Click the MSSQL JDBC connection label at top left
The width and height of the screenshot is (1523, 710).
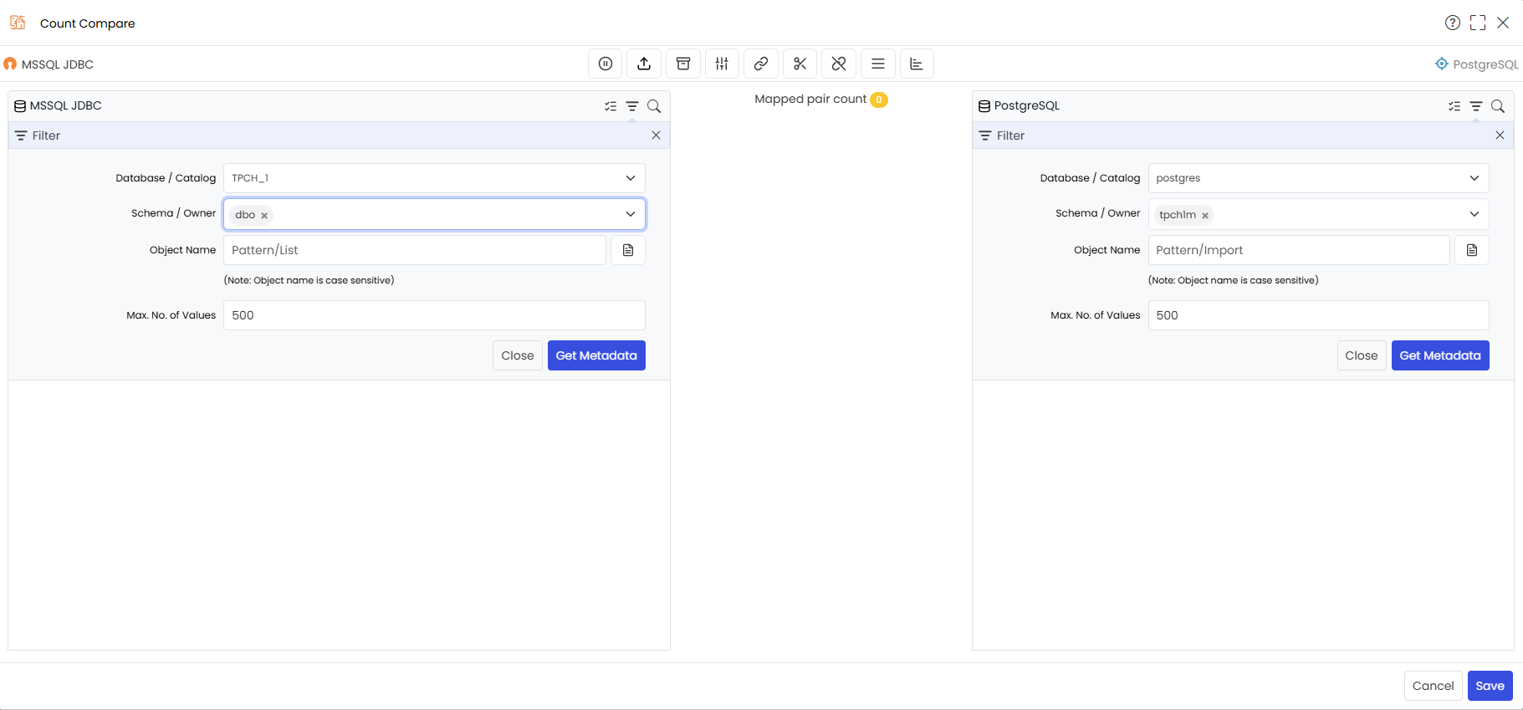[x=58, y=64]
